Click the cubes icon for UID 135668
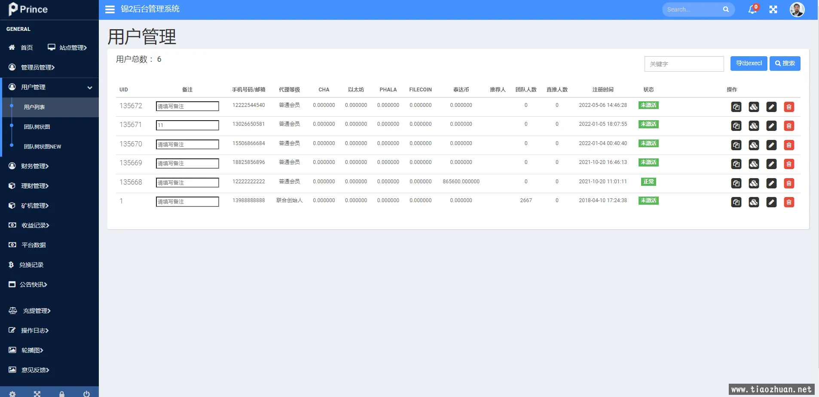The image size is (819, 397). [754, 183]
